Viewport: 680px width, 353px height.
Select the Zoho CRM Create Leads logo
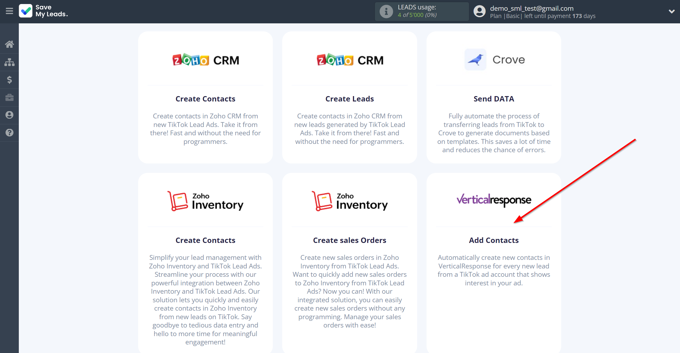(x=350, y=60)
